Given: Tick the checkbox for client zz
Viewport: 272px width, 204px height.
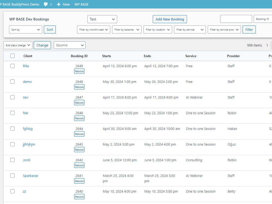Looking at the screenshot, I should pos(13,191).
